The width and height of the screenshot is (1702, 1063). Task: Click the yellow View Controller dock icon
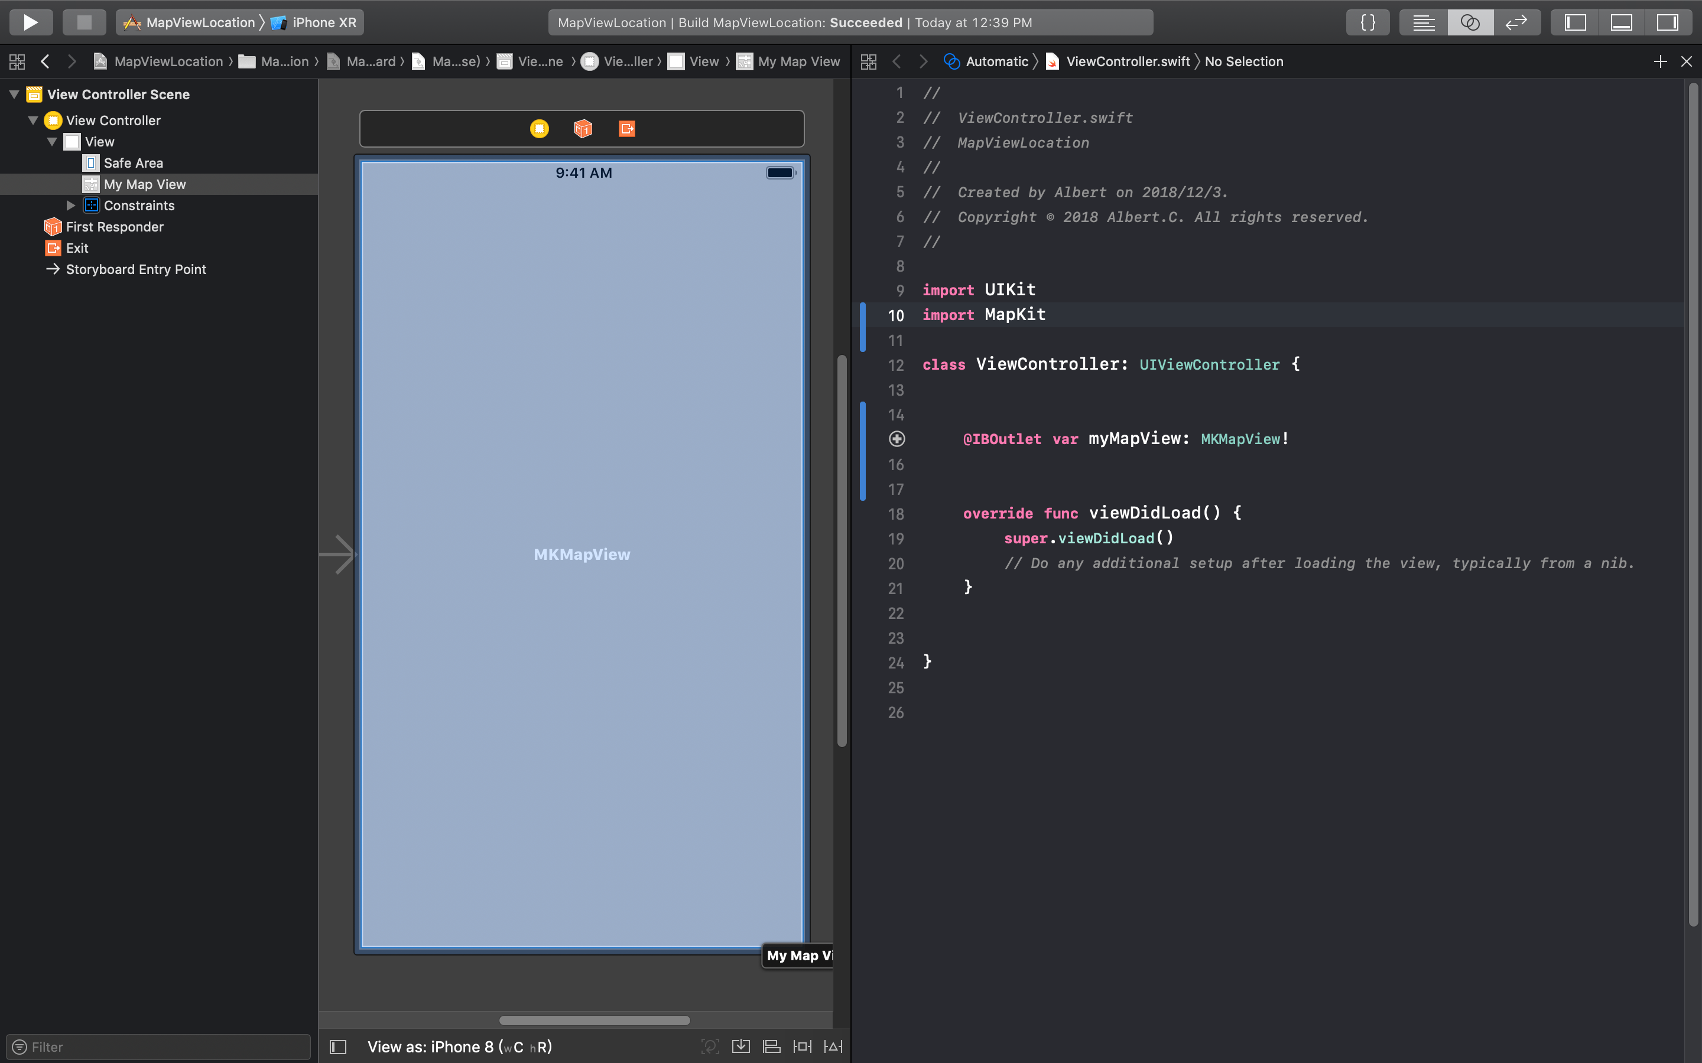coord(540,129)
